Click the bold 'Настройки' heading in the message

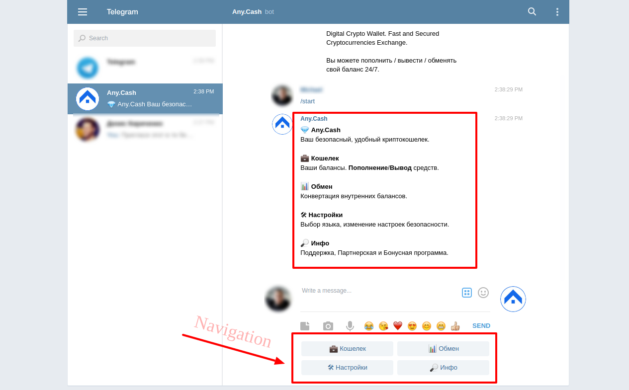coord(326,215)
